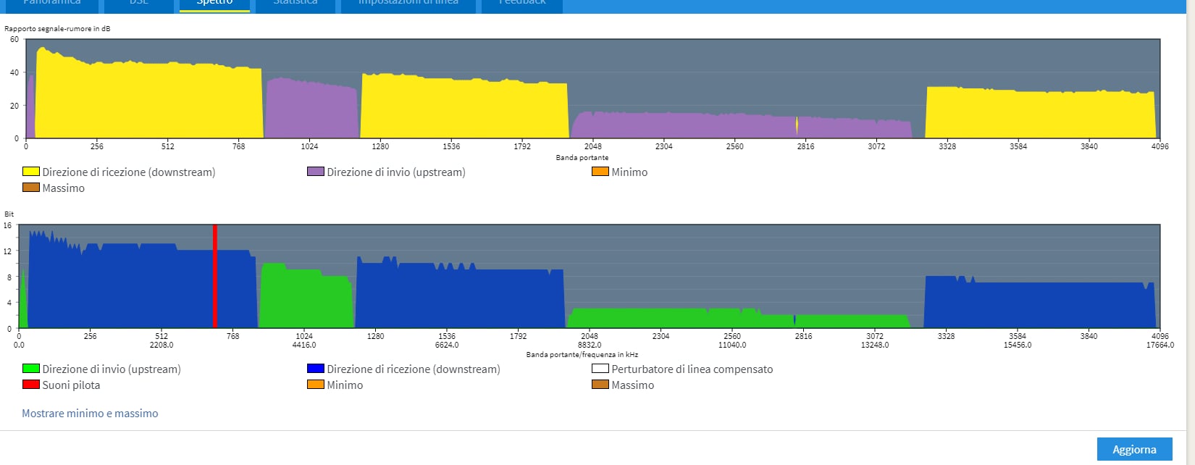Open the Statistica tab

click(x=295, y=4)
